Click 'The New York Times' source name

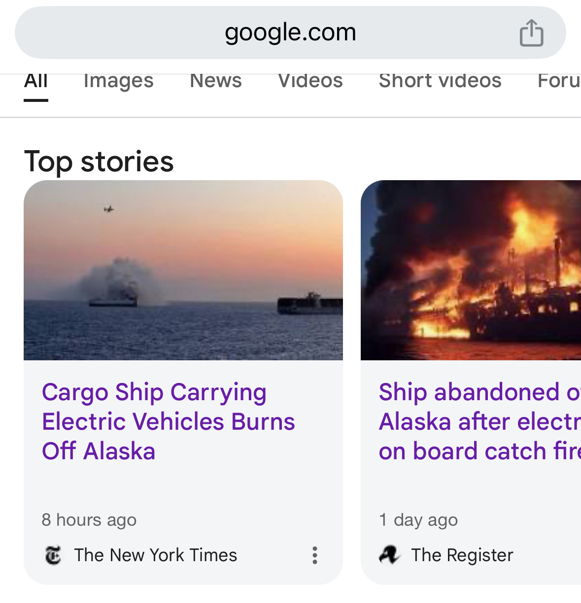coord(156,555)
